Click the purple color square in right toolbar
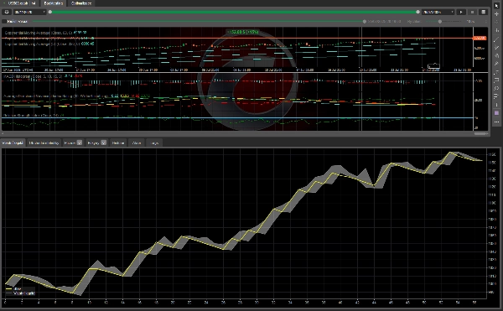The width and height of the screenshot is (503, 311). click(496, 113)
